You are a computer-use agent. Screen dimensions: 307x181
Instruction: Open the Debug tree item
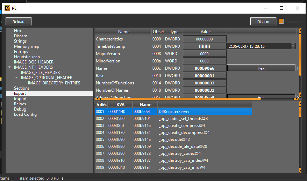coord(20,109)
